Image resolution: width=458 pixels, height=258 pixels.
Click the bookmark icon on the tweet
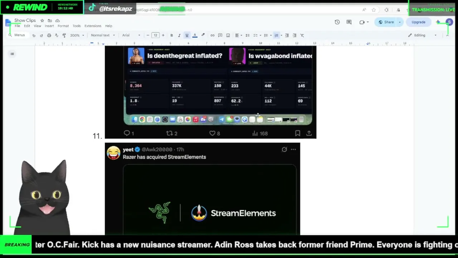pos(298,133)
